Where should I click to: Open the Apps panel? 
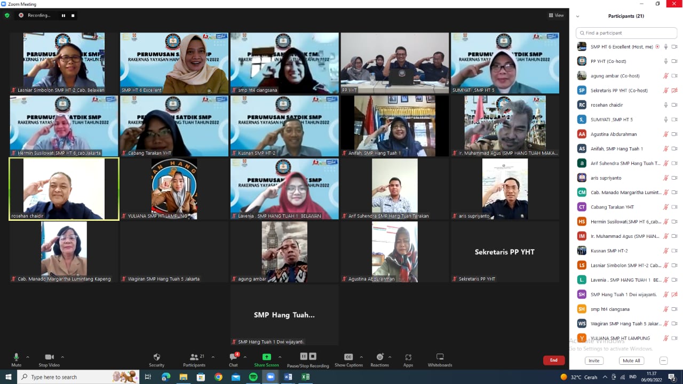408,359
